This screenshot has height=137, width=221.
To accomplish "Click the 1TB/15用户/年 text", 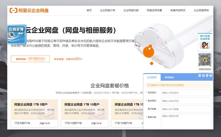I will (124, 123).
